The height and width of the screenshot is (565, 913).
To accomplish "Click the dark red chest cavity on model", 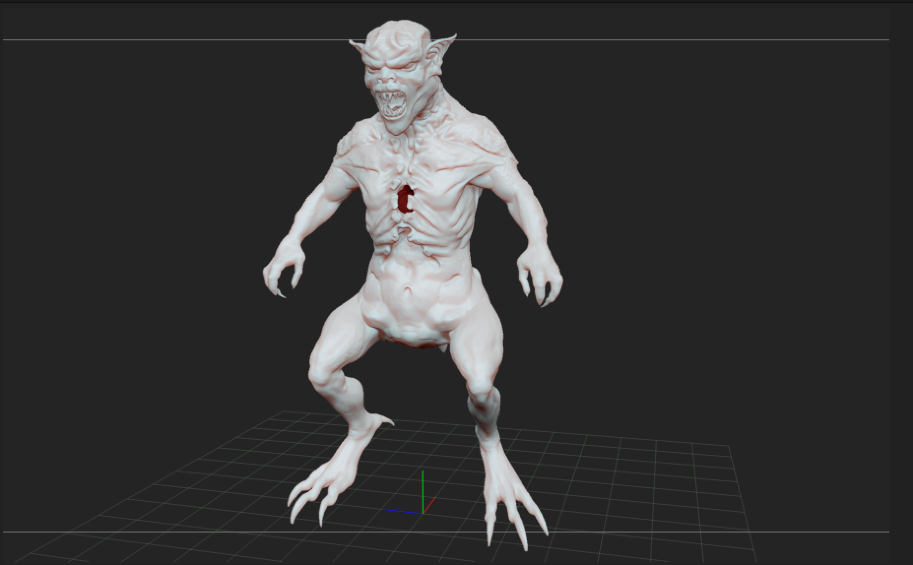I will (405, 199).
